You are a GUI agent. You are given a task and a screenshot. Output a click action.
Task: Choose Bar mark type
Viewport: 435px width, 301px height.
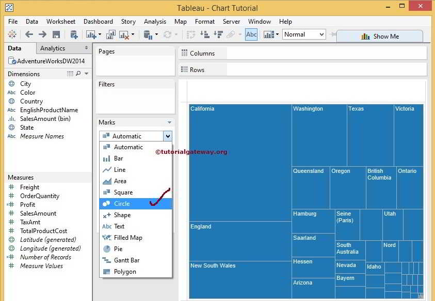click(x=136, y=158)
